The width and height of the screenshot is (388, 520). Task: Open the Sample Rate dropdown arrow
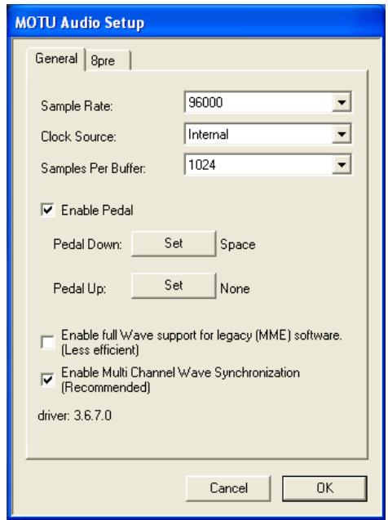pos(342,103)
